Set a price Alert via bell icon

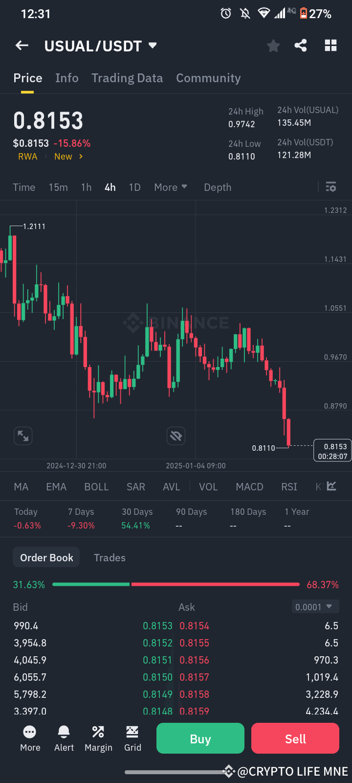click(x=64, y=737)
